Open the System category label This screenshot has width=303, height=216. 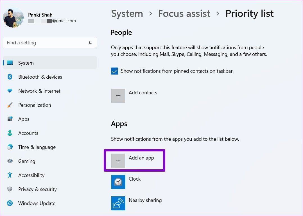pyautogui.click(x=26, y=63)
